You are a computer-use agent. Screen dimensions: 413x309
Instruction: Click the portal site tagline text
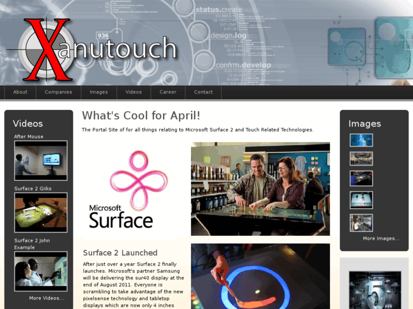pos(198,130)
